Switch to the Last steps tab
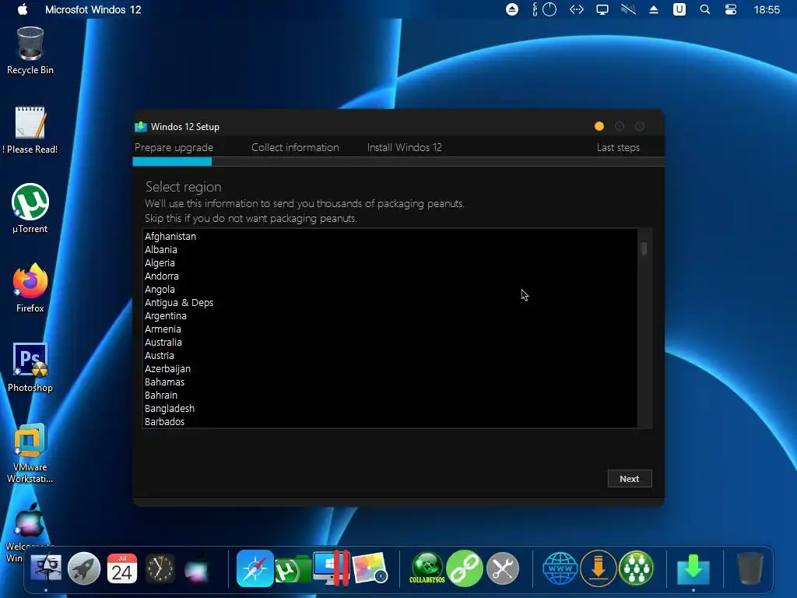The image size is (797, 598). 618,147
